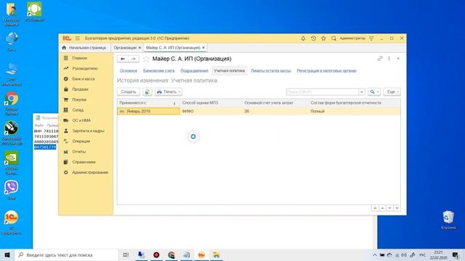The image size is (465, 261).
Task: Open the Главное section
Action: [x=79, y=58]
